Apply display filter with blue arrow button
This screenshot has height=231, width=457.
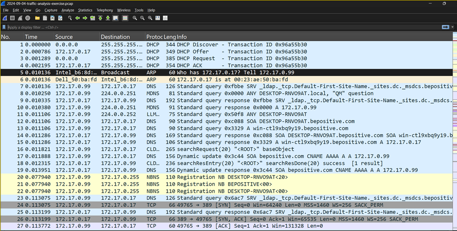(446, 27)
